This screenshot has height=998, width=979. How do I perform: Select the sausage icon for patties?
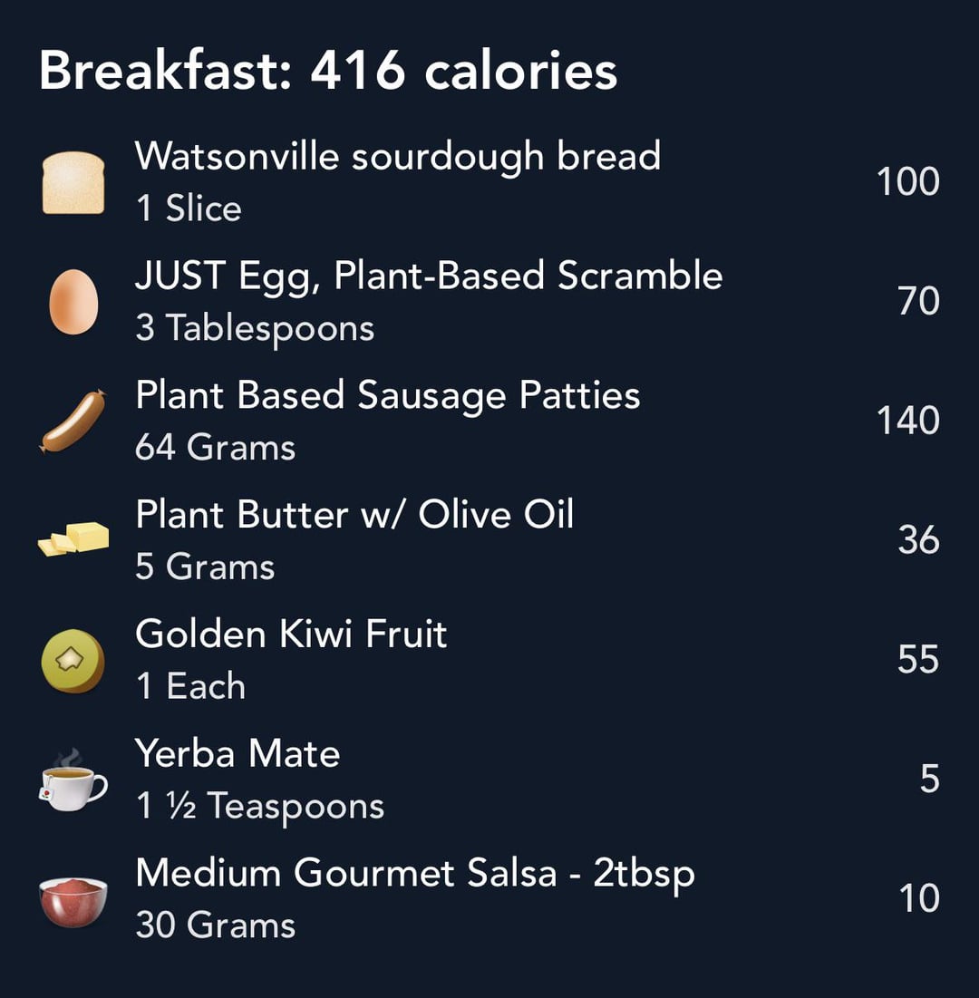[x=73, y=421]
